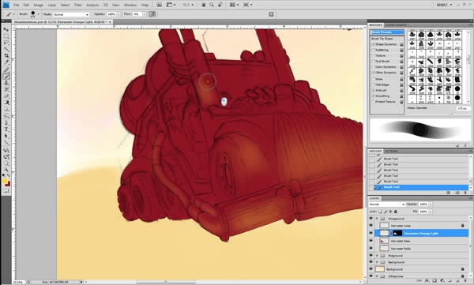Toggle Airbrush checkbox in Brushes panel
474x285 pixels.
[x=374, y=90]
